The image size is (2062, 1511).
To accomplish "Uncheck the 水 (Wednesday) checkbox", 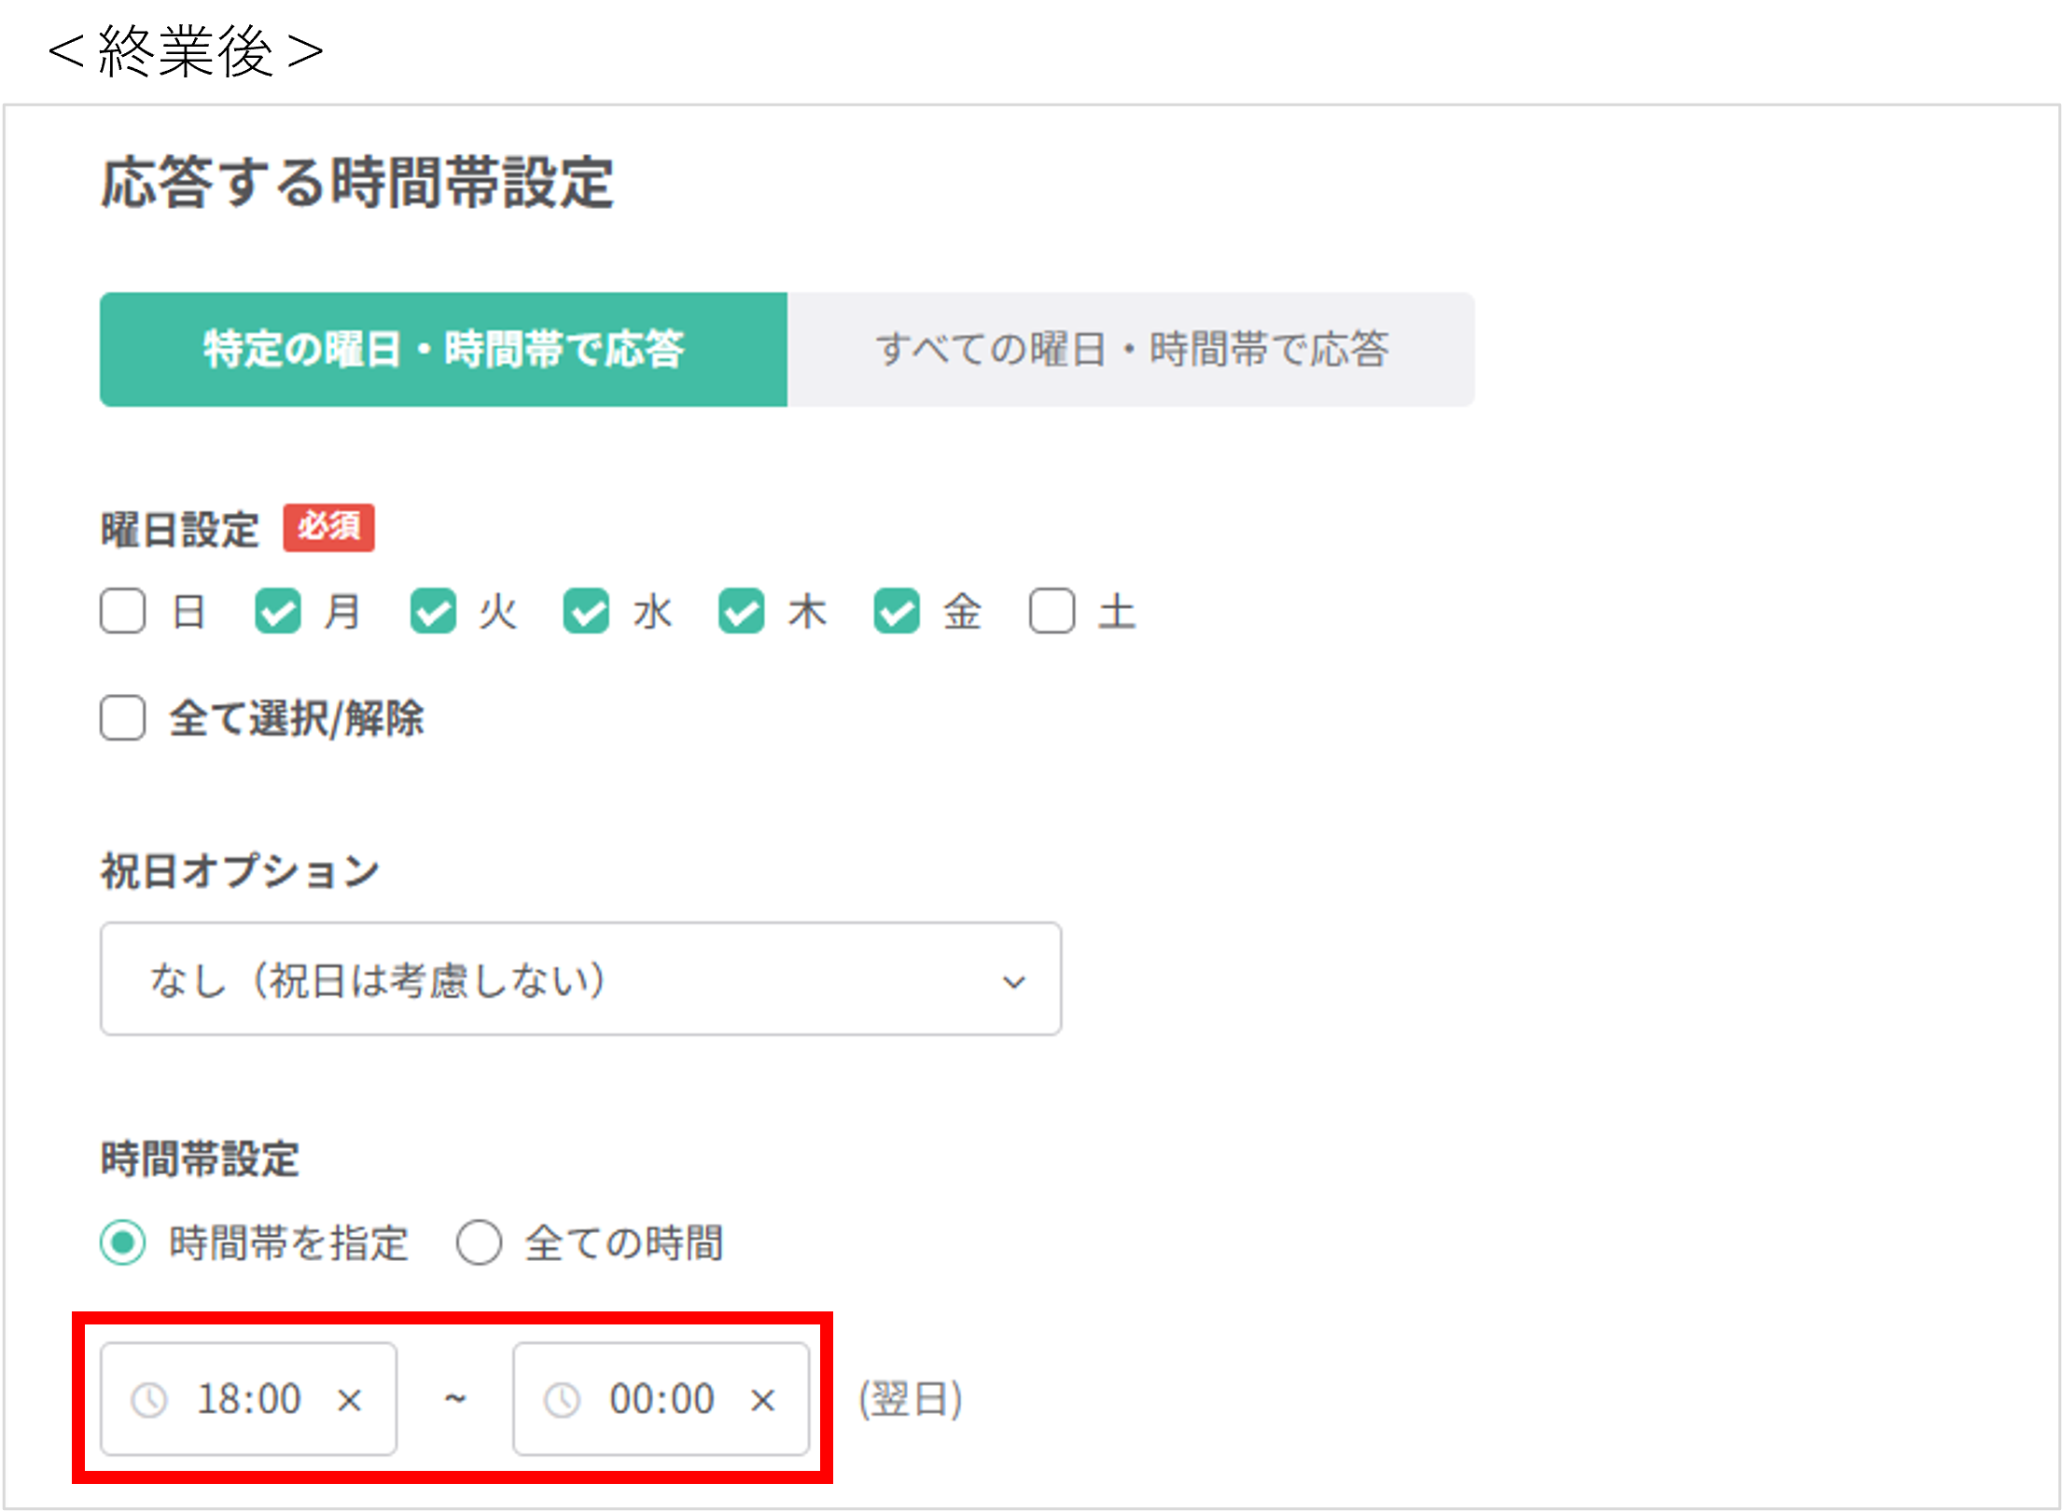I will (587, 612).
